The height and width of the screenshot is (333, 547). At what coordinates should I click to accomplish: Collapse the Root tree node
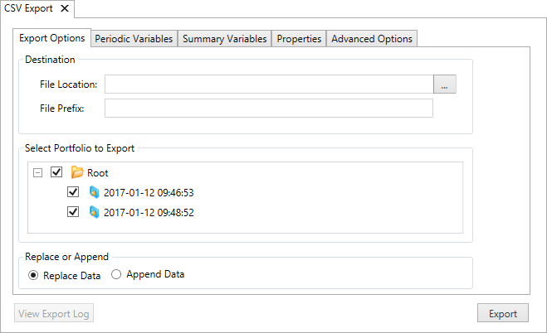coord(37,172)
